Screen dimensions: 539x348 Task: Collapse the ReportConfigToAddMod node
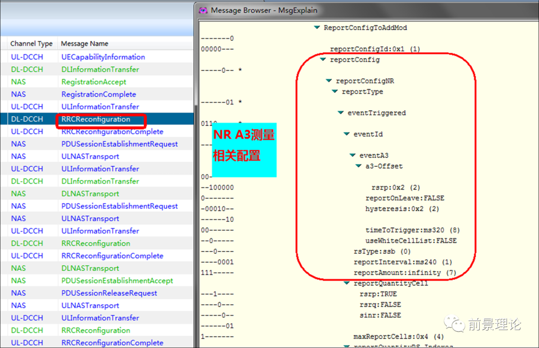coord(317,28)
